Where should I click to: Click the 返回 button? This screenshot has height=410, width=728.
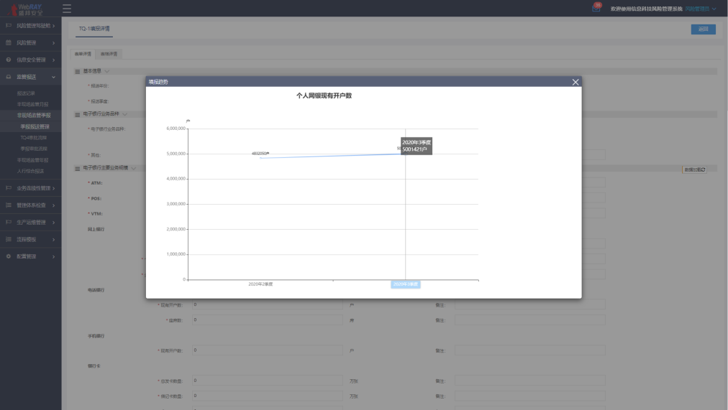(703, 29)
